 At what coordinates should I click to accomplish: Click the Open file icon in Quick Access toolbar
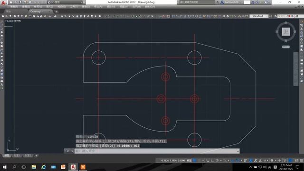[16, 2]
